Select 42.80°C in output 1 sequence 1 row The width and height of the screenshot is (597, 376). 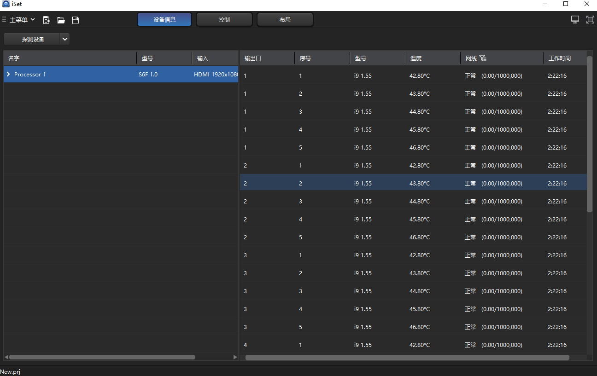pos(420,75)
